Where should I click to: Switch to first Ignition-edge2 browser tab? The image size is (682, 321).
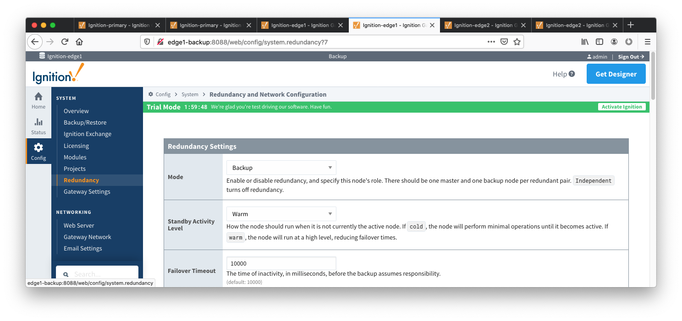pyautogui.click(x=485, y=25)
